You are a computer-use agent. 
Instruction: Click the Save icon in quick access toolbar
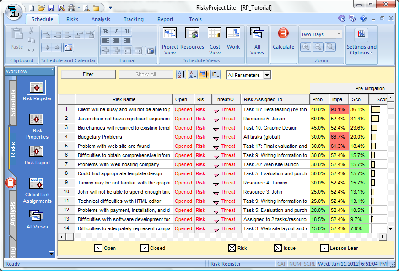[x=51, y=8]
